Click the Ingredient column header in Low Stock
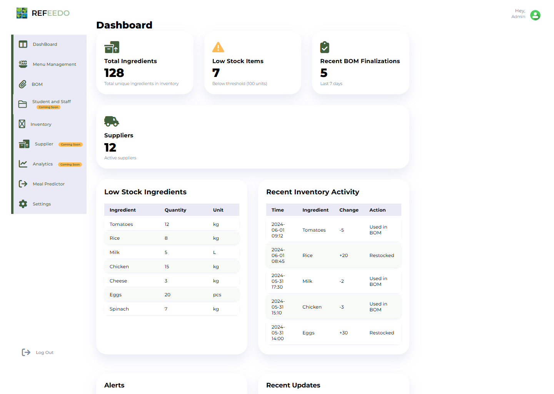The image size is (554, 394). pos(123,210)
